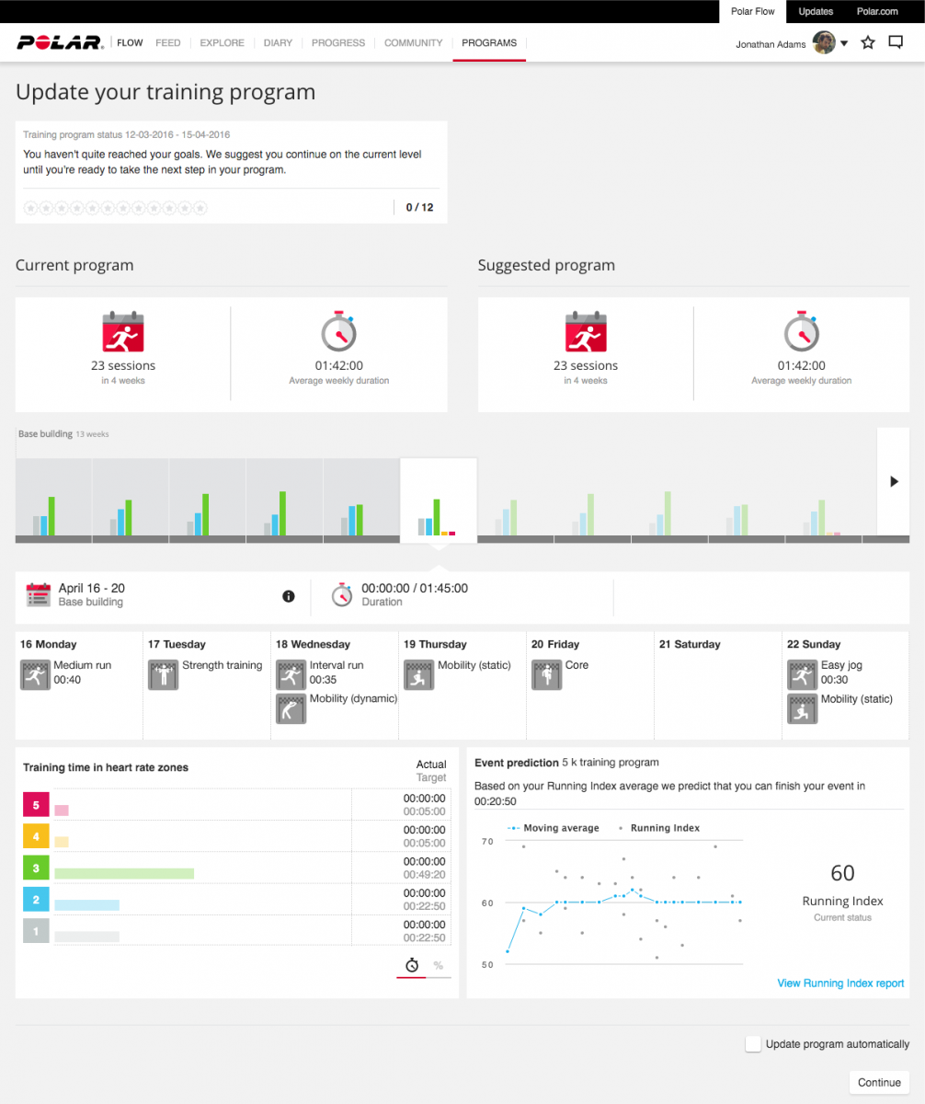The image size is (925, 1104).
Task: Switch heart rate zones to time view
Action: (412, 965)
